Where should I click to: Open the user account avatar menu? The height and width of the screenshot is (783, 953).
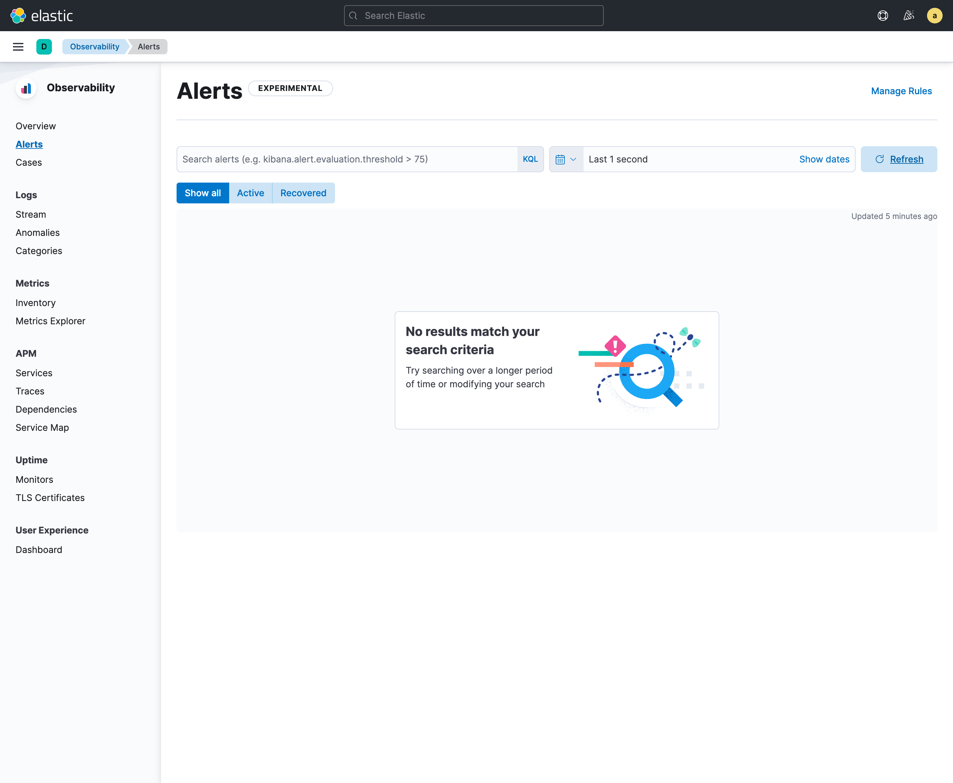coord(934,15)
